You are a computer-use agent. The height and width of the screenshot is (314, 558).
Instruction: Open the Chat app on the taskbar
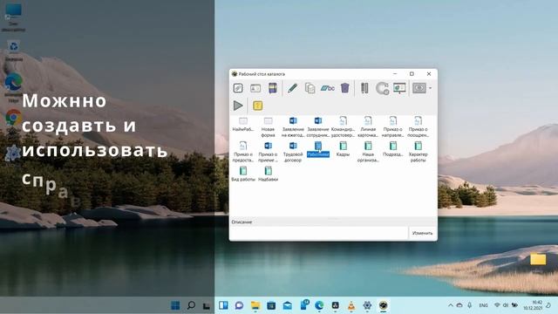tap(239, 305)
